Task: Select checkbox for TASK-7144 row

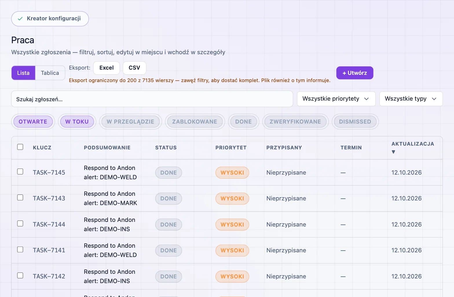Action: click(20, 223)
